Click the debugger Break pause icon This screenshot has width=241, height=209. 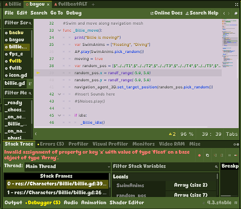tap(230, 155)
